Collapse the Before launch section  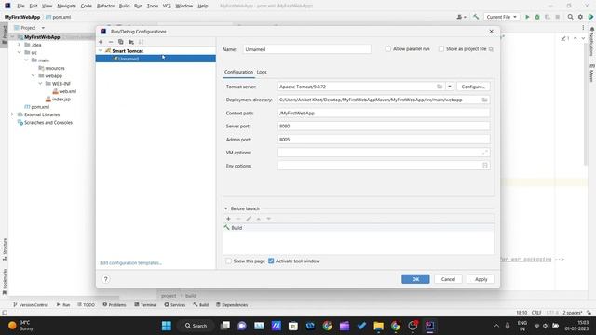(x=225, y=208)
